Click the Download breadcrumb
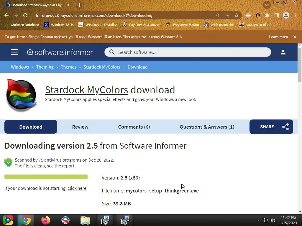 pyautogui.click(x=137, y=67)
